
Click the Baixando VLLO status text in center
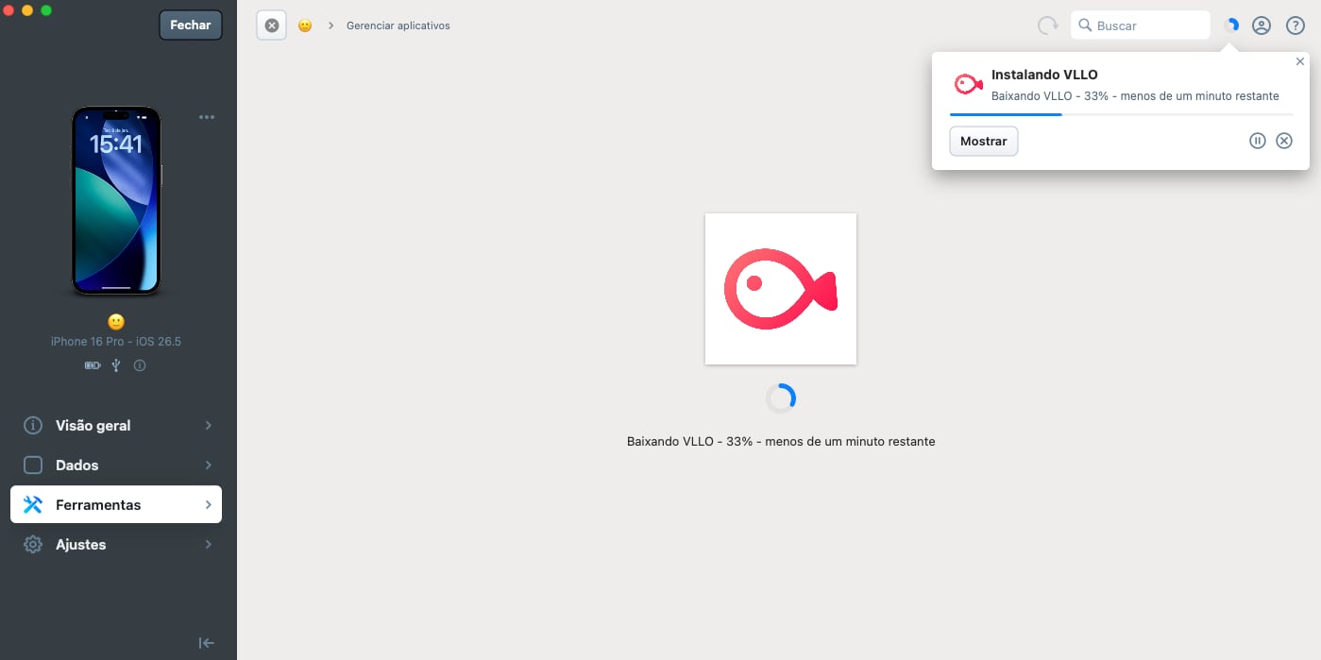coord(781,441)
